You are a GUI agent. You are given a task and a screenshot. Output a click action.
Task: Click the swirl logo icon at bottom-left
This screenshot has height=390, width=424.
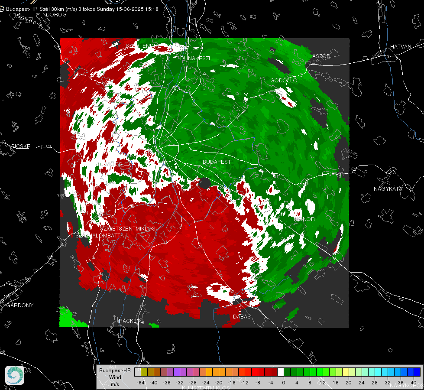[x=15, y=375]
